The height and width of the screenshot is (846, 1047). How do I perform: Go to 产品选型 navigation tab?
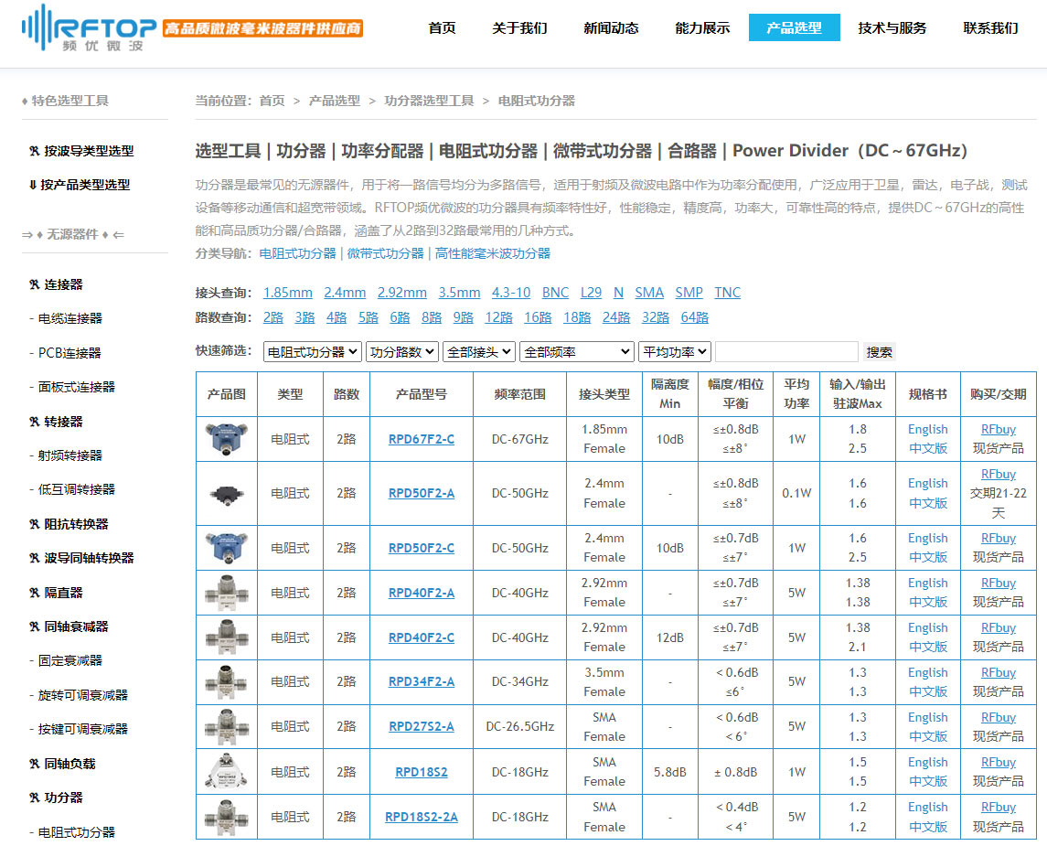[794, 27]
